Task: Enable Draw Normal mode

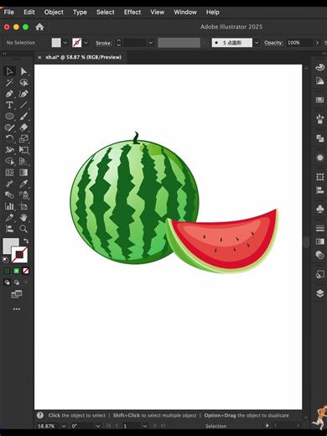Action: click(7, 283)
